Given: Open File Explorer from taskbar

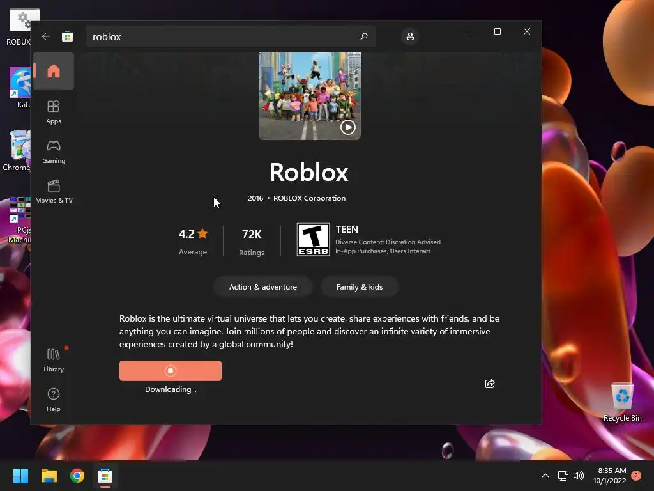Looking at the screenshot, I should (x=49, y=476).
